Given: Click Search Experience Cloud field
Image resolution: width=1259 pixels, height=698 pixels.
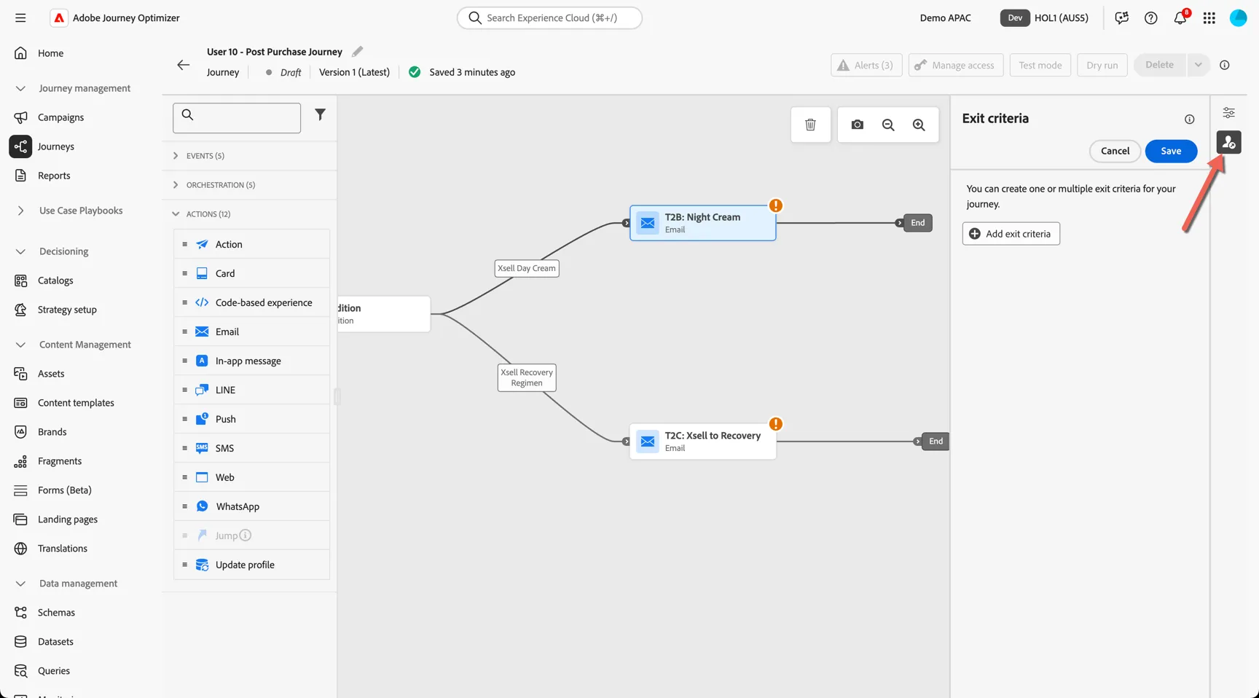Looking at the screenshot, I should pyautogui.click(x=549, y=17).
